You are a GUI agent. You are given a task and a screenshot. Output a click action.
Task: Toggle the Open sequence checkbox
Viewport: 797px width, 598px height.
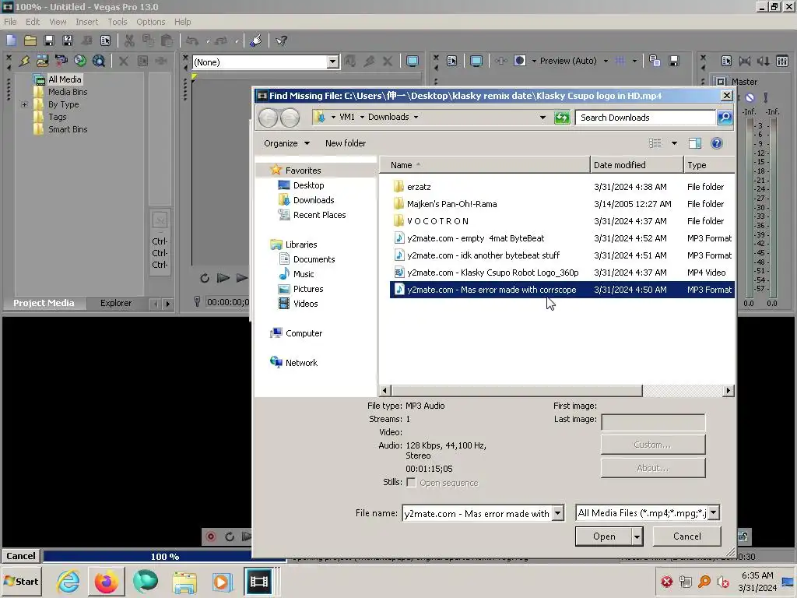(411, 482)
